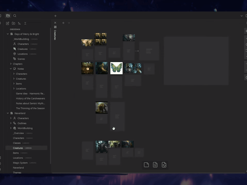This screenshot has width=247, height=185.
Task: Collapse the Notes folder
Action: click(x=11, y=69)
